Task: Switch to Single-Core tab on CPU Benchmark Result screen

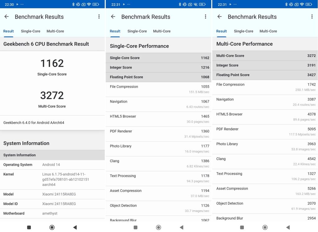Action: (x=31, y=31)
